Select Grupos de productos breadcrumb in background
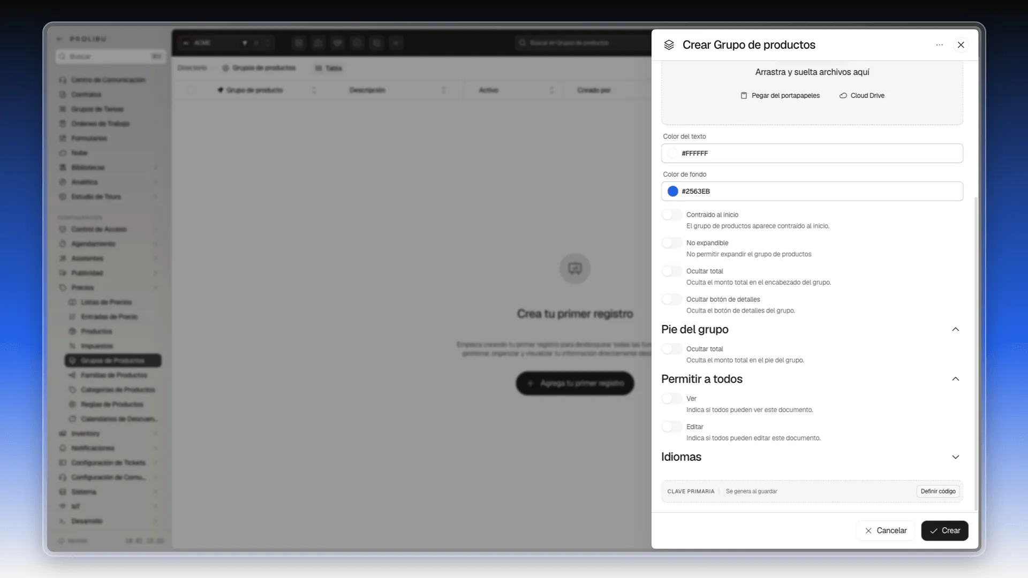 259,68
